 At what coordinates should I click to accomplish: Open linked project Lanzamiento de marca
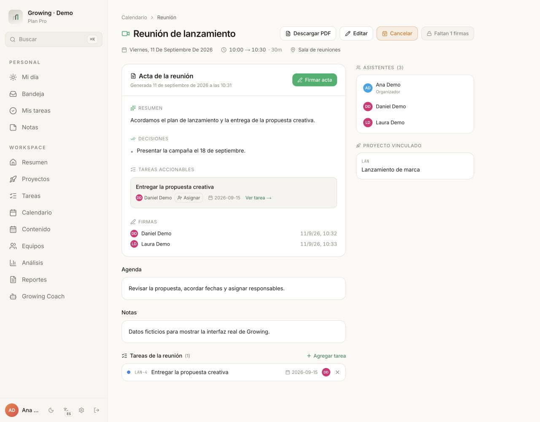(x=415, y=166)
